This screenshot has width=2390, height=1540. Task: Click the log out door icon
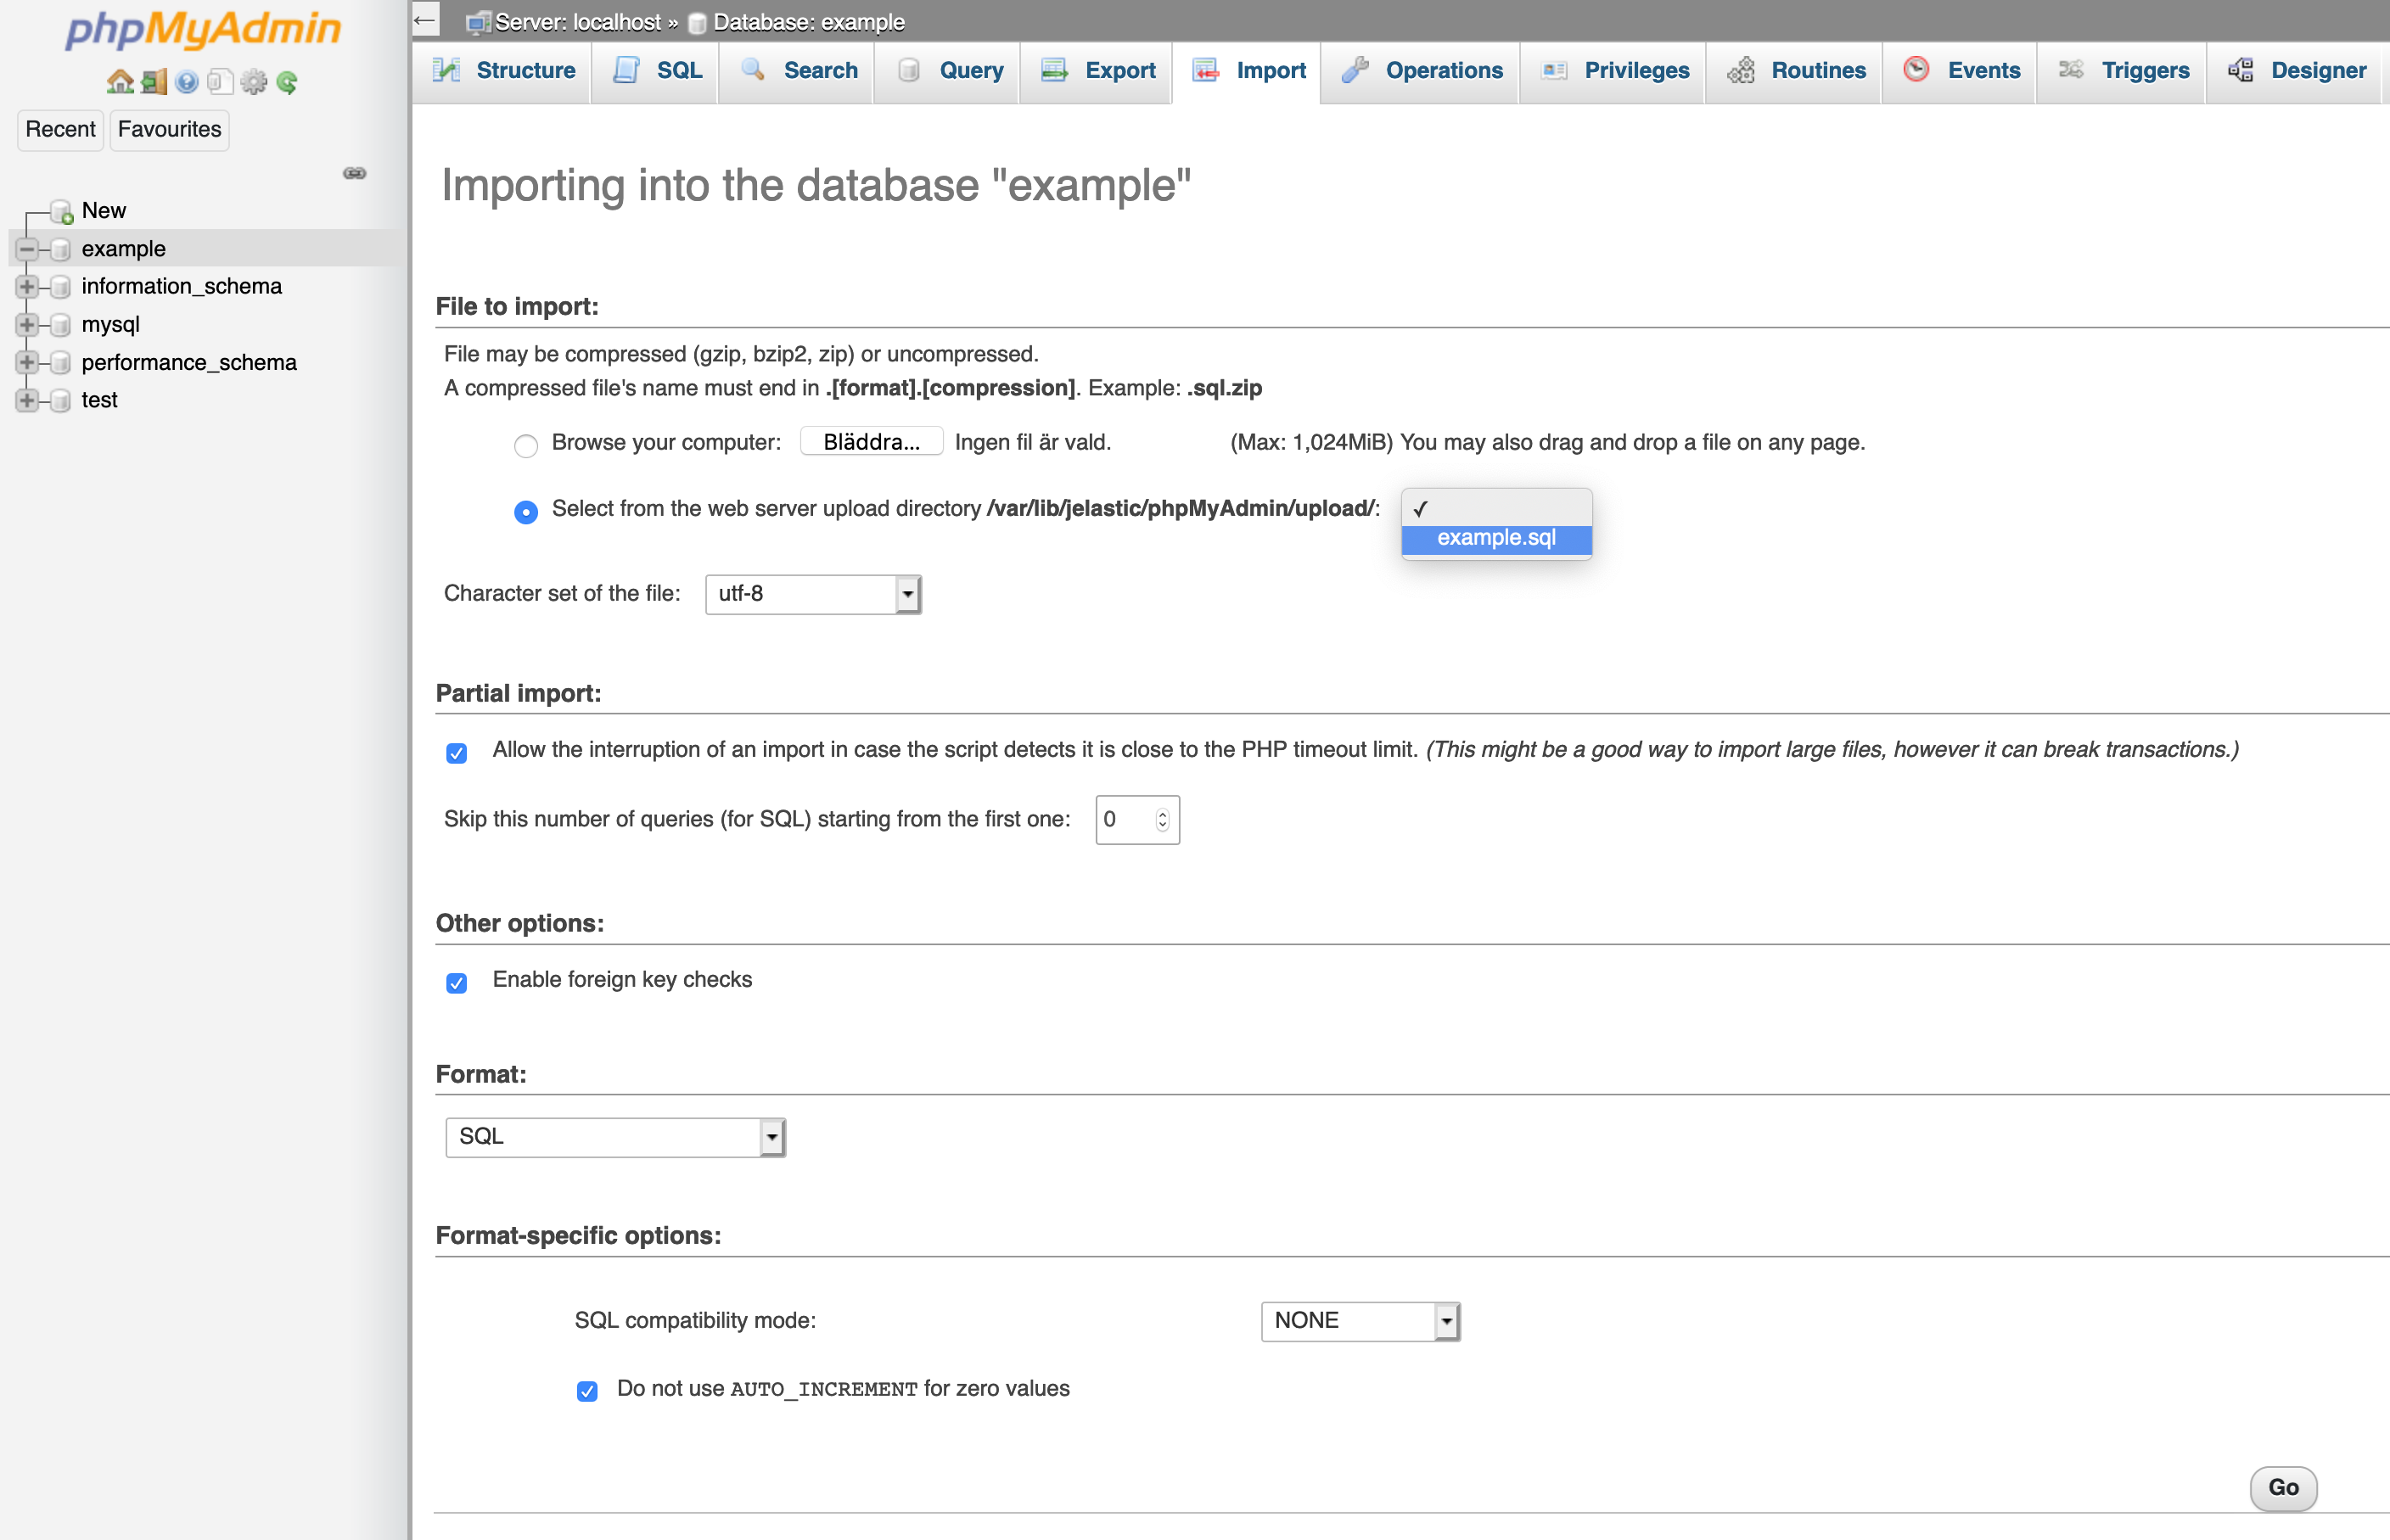(154, 82)
